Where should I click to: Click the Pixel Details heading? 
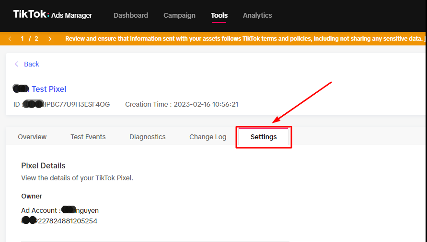click(43, 165)
